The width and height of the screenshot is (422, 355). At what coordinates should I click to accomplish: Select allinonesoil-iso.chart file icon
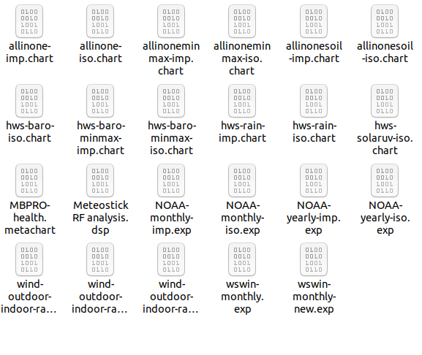coord(385,21)
